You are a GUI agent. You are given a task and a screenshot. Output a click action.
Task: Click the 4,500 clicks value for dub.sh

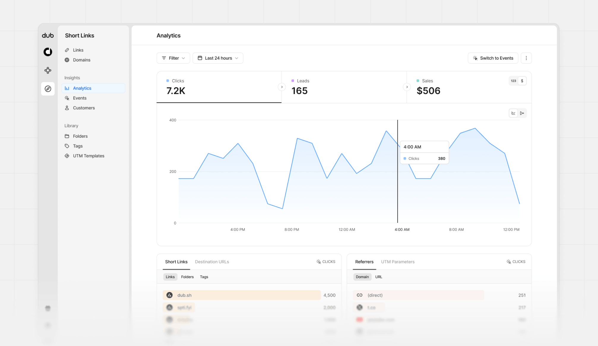pyautogui.click(x=329, y=295)
